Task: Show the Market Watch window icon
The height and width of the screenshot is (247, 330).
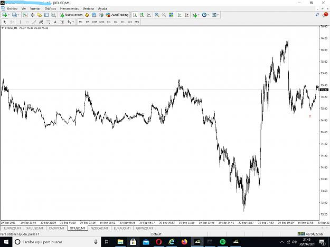Action: [25, 15]
